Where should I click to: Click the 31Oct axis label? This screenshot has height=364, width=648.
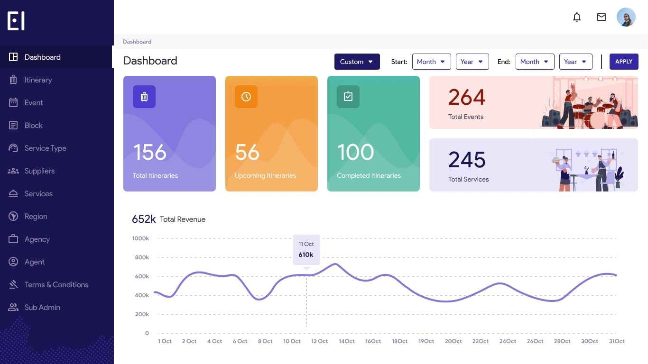point(616,341)
